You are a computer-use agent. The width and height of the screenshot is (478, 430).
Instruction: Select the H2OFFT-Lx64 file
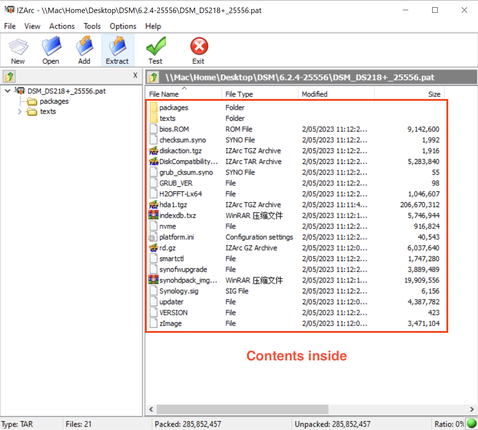[181, 194]
